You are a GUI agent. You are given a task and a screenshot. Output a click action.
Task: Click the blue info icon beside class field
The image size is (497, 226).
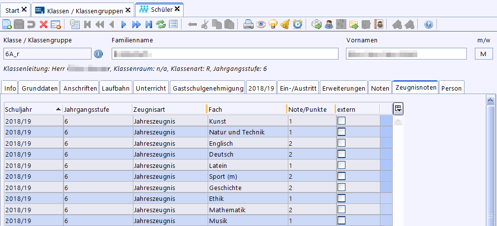point(98,54)
